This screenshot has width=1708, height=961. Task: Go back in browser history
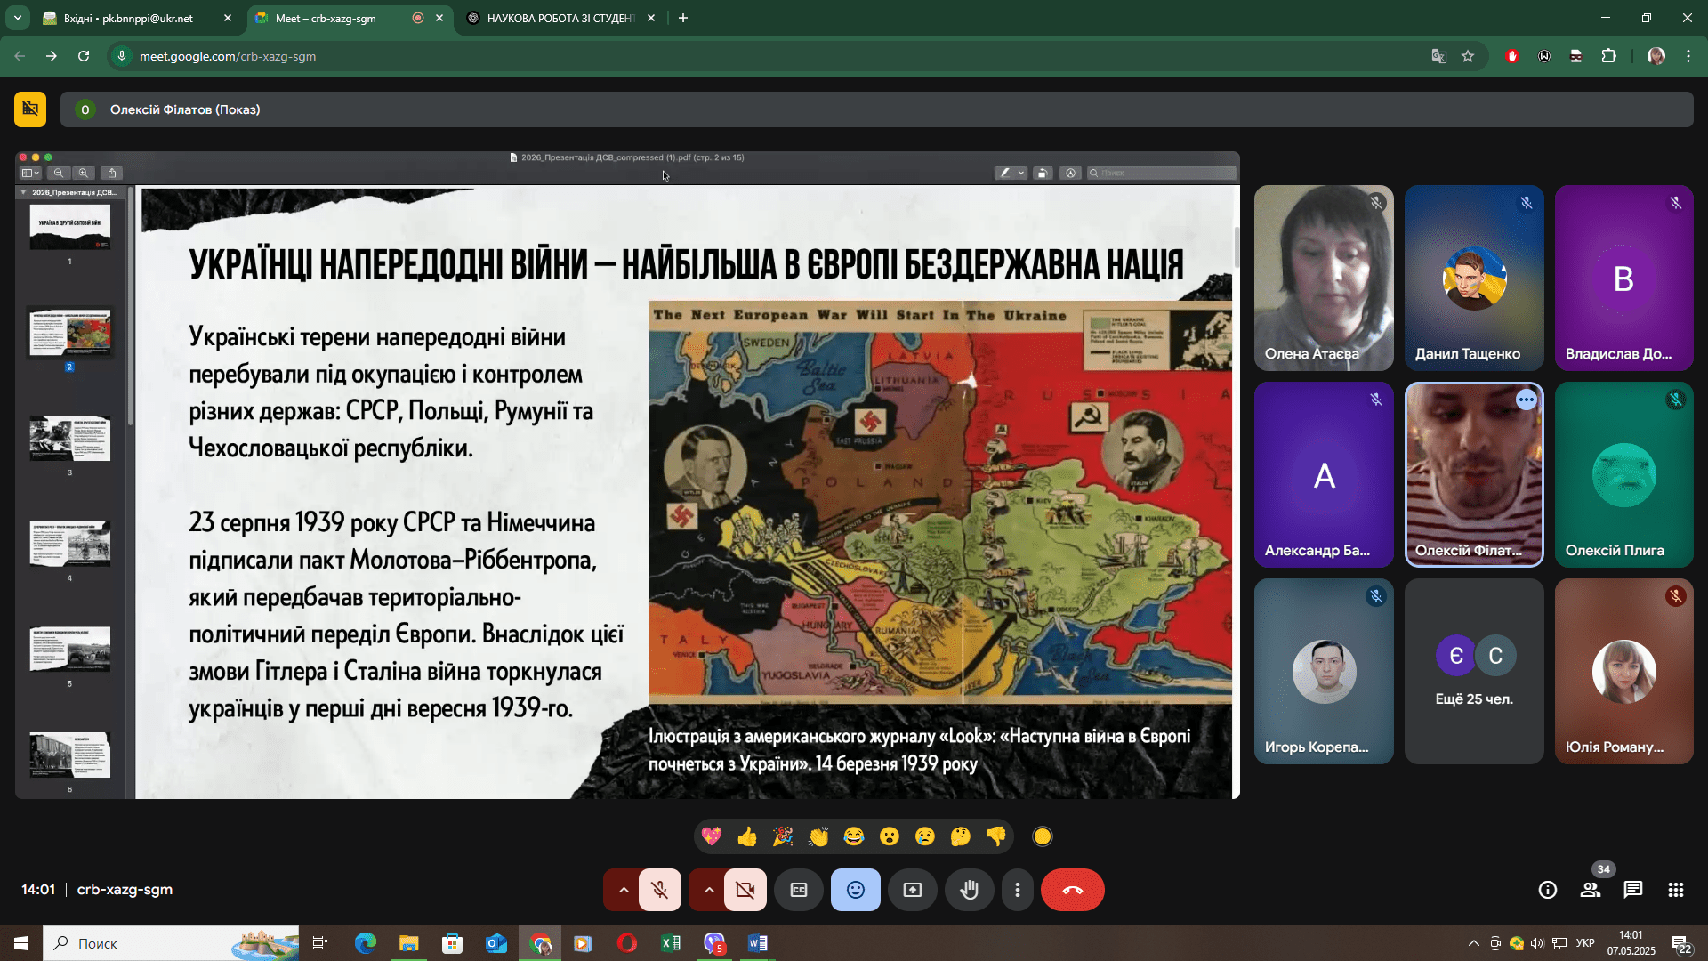click(20, 56)
